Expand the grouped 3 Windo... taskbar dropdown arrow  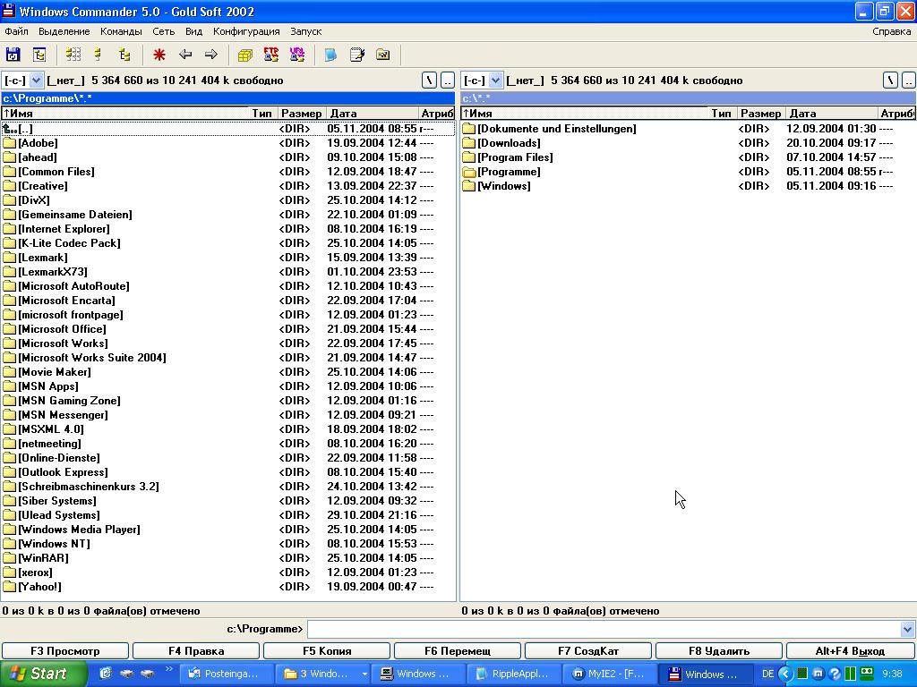(364, 674)
